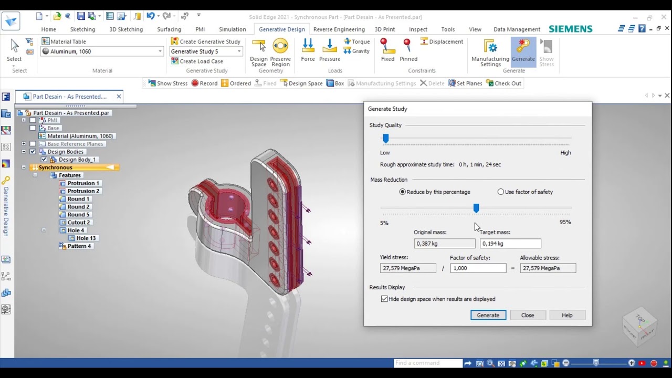Click Help in Generate Study dialog
672x378 pixels.
tap(567, 316)
